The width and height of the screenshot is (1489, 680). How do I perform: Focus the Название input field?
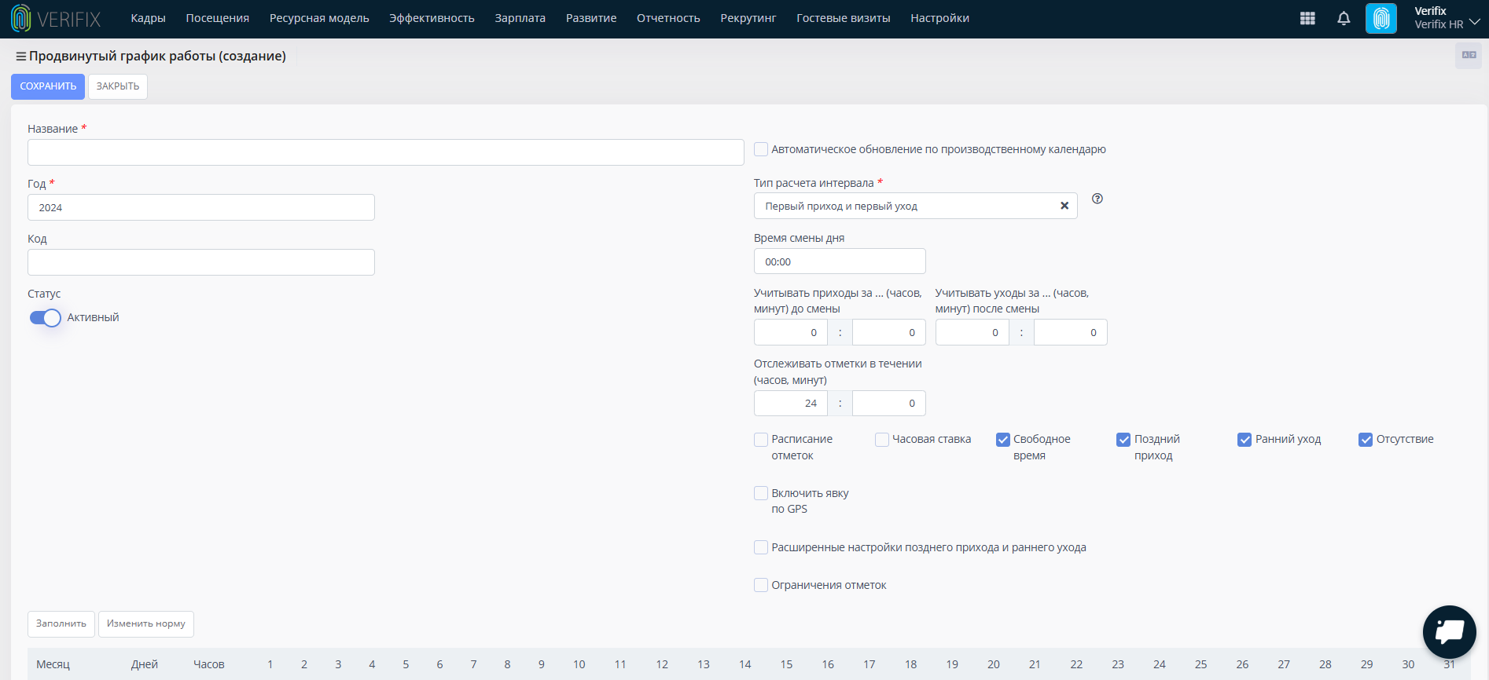coord(386,152)
